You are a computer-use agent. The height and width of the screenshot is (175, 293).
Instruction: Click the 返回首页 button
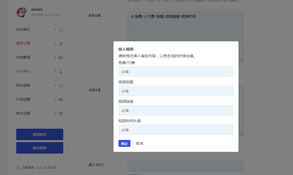tap(39, 134)
